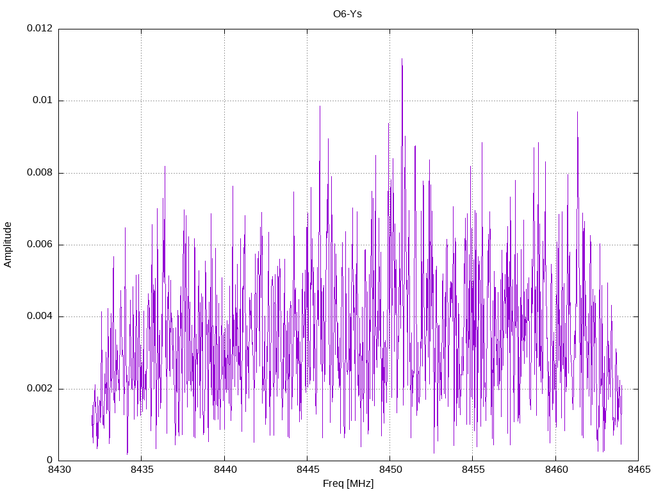
Task: Click the 8440 x-axis tick label
Action: tap(225, 470)
